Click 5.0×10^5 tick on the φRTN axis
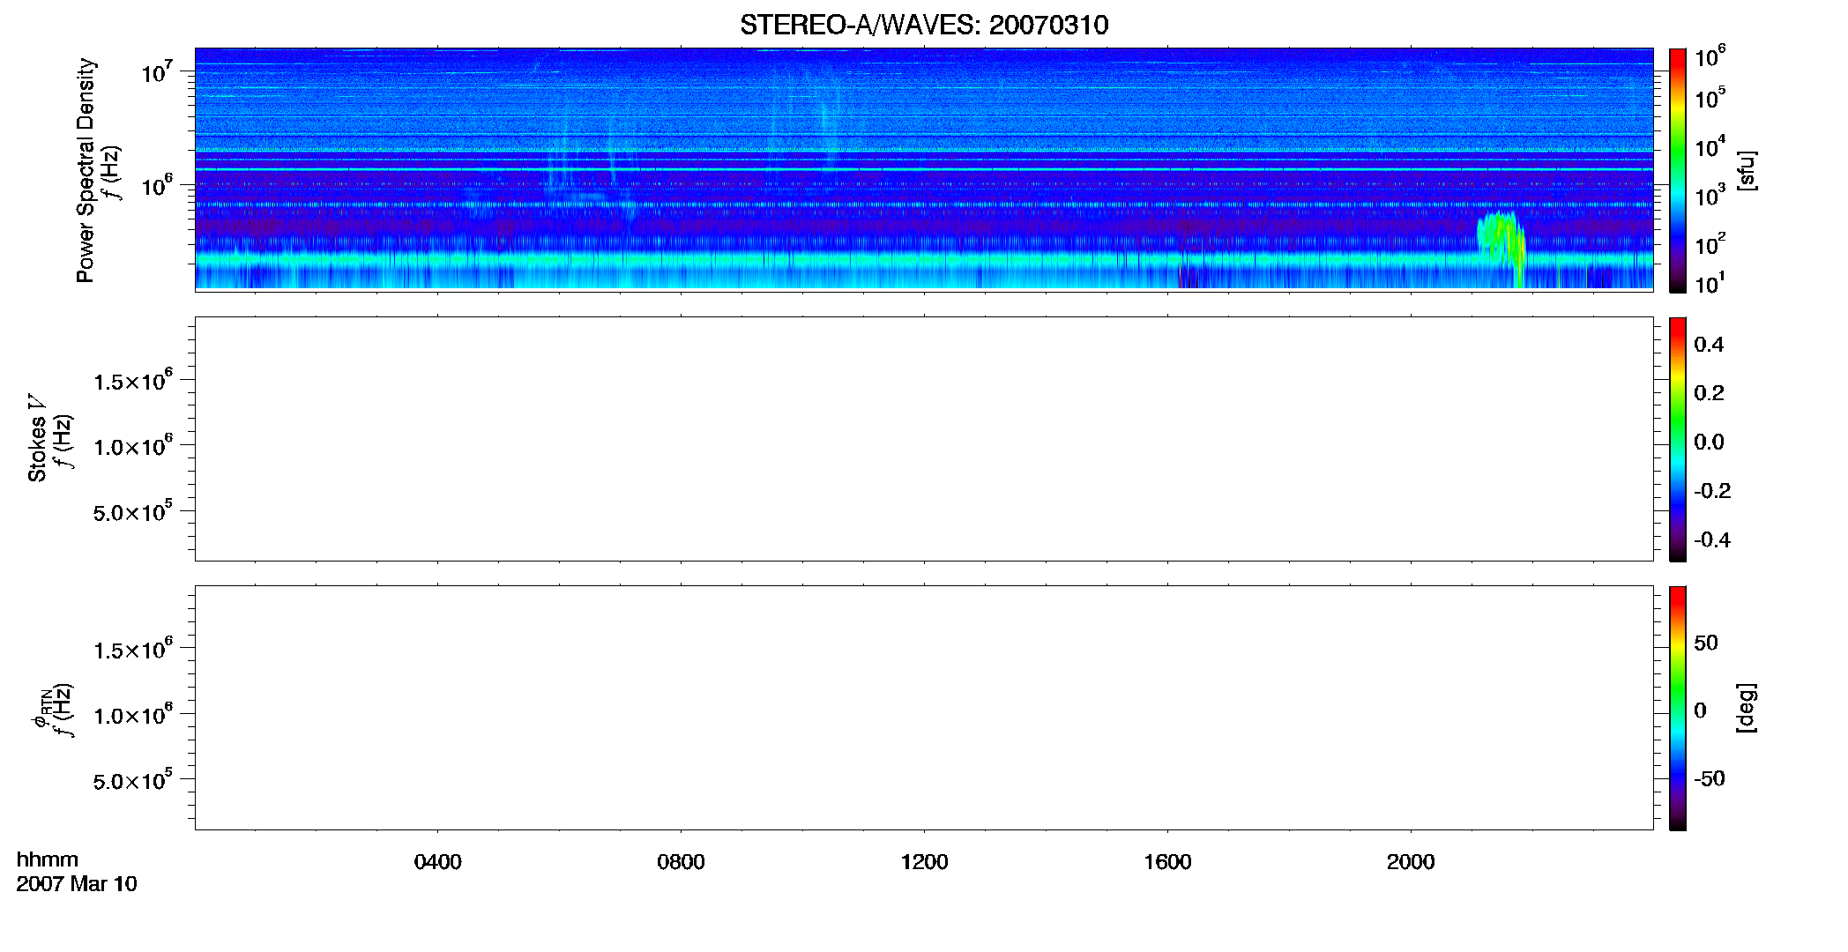The height and width of the screenshot is (952, 1848). (133, 780)
